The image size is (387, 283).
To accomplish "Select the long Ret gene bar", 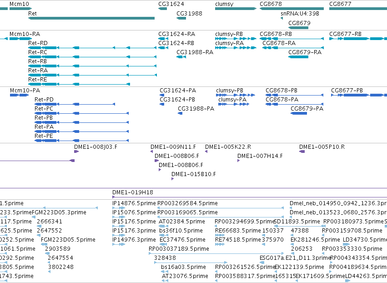I will click(91, 18).
